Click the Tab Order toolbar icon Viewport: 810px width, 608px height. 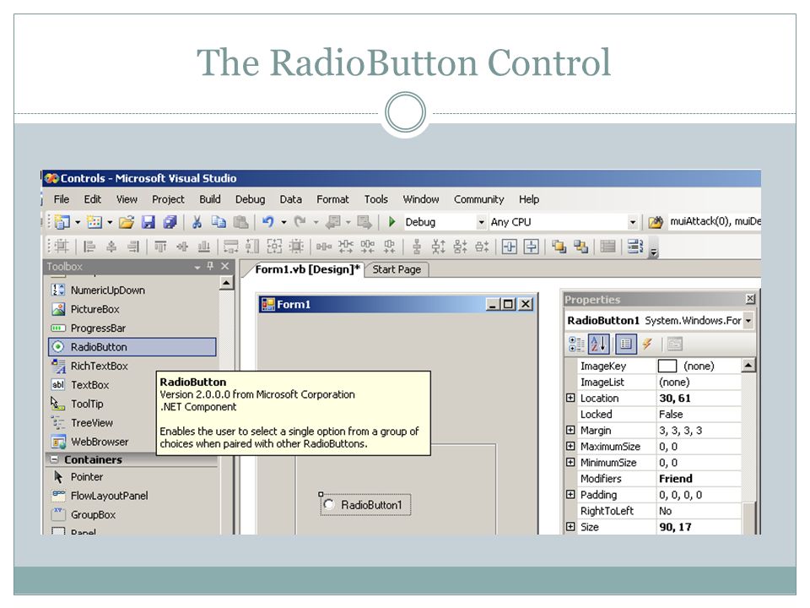point(634,247)
